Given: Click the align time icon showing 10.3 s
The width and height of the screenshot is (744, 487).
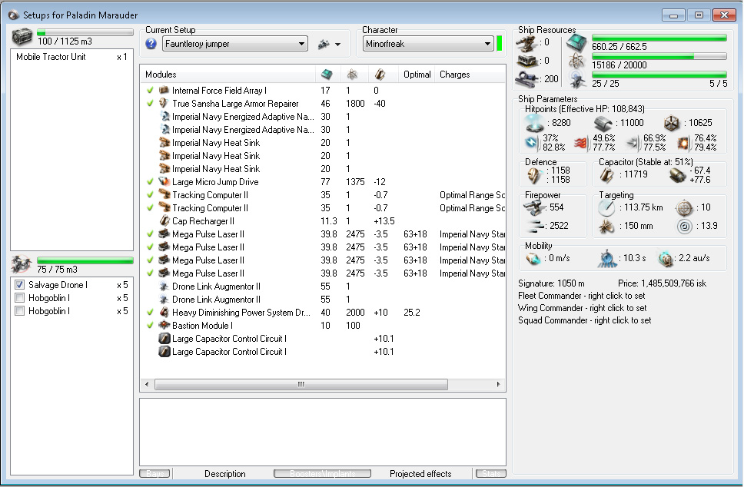Looking at the screenshot, I should pyautogui.click(x=606, y=259).
